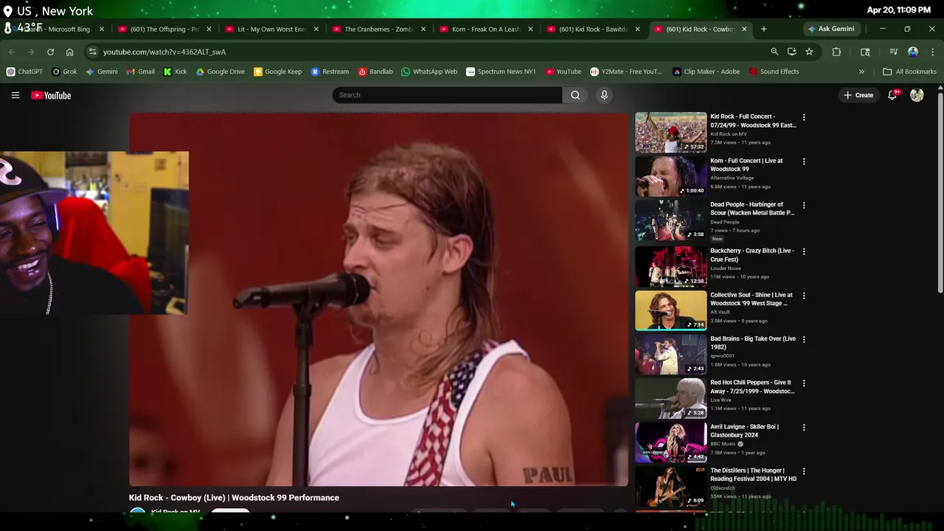The image size is (944, 531).
Task: Switch to Korn - Freak On A Leash tab
Action: [485, 29]
